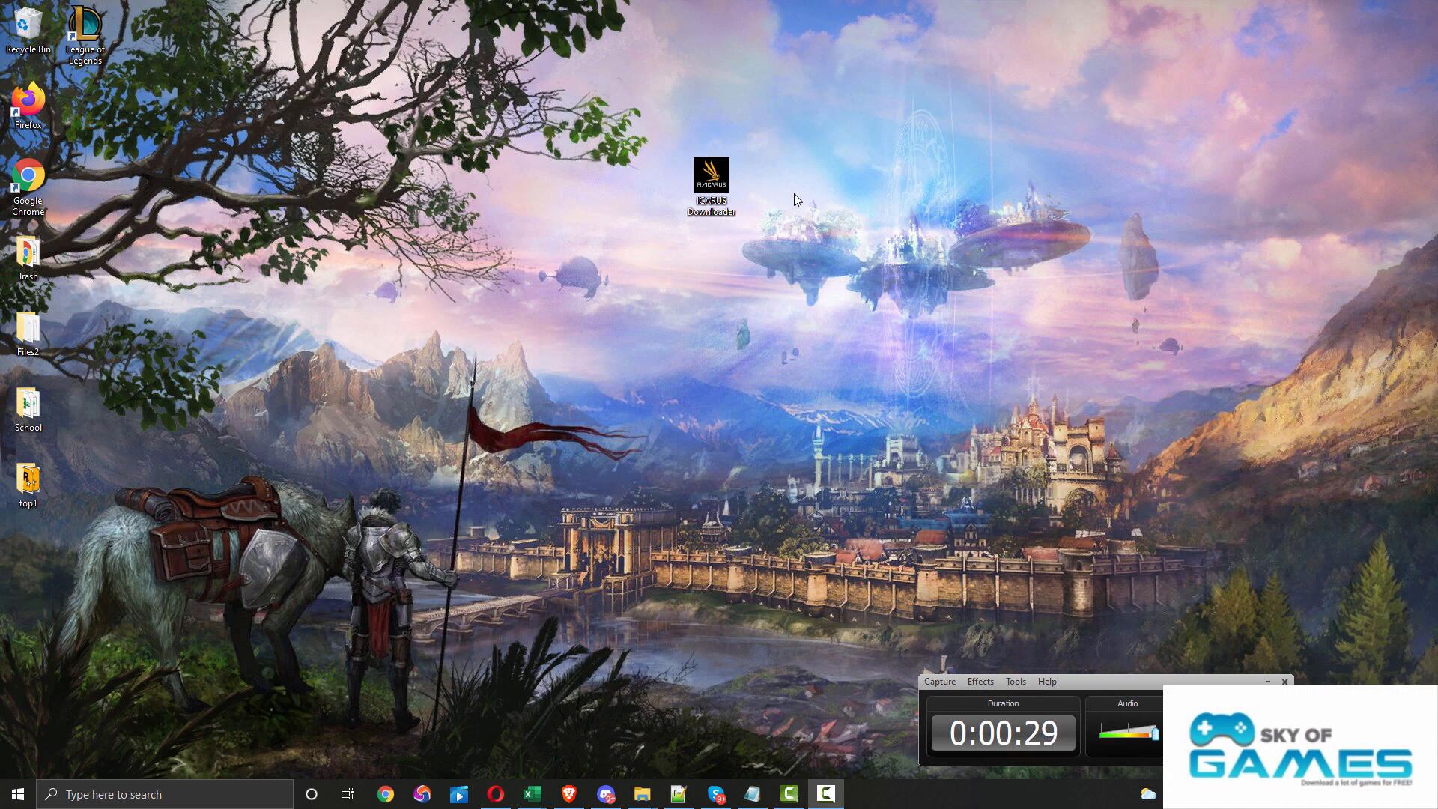Screen dimensions: 1438x809
Task: Open File Explorer in the taskbar
Action: pos(642,794)
